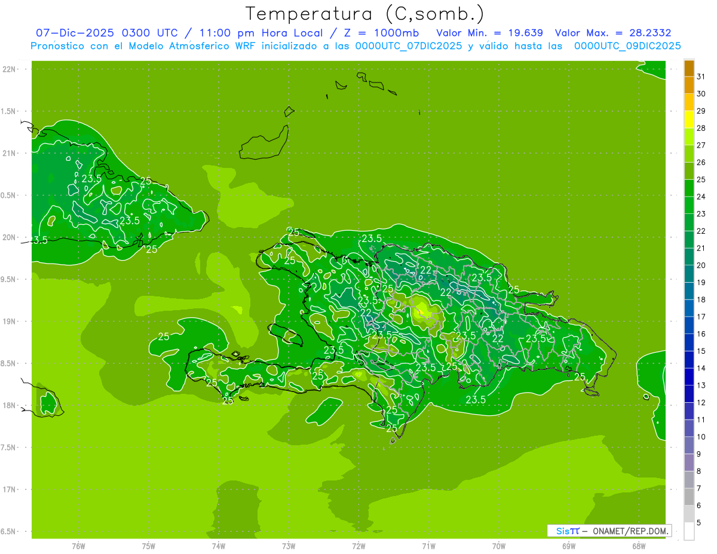The height and width of the screenshot is (554, 717).
Task: Click the "Temperatura (C,somb.)" chart title
Action: (x=364, y=13)
